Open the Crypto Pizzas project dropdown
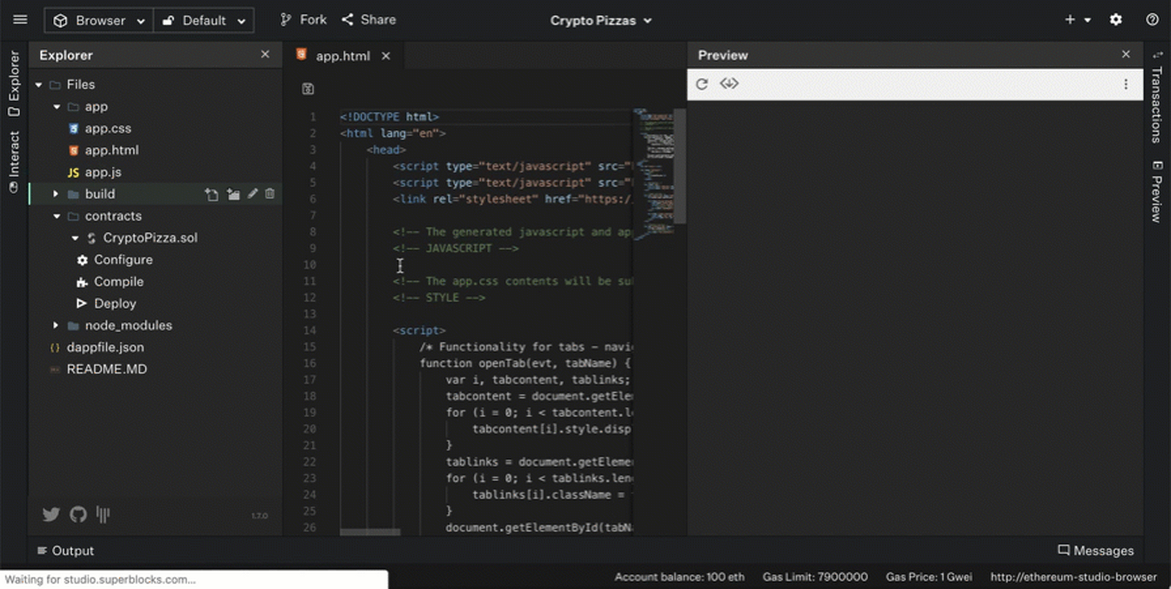This screenshot has width=1171, height=589. click(x=600, y=21)
